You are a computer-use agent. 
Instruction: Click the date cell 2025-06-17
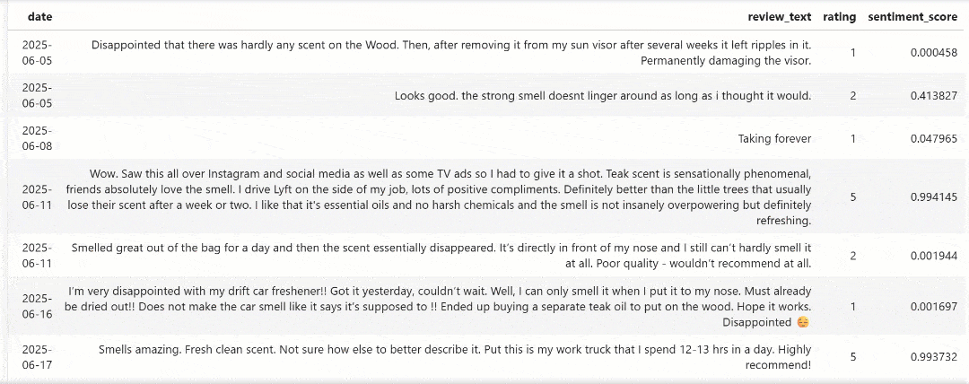point(36,357)
